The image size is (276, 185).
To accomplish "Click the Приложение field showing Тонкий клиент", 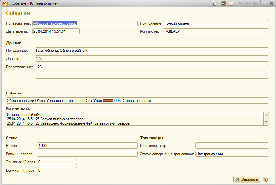I will click(216, 23).
